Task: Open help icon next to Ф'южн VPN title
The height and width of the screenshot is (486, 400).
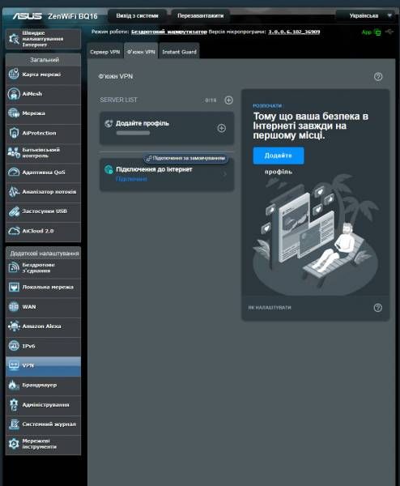Action: point(378,77)
